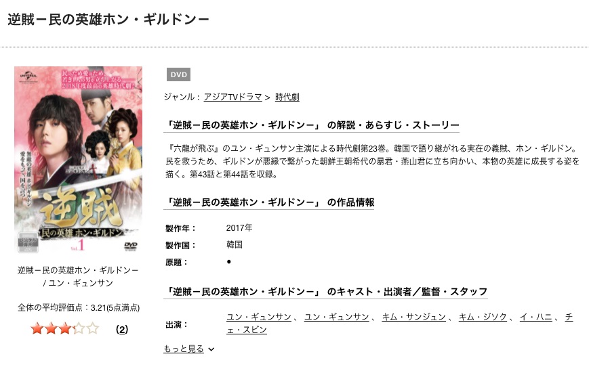Open the review count (2) link

[122, 330]
